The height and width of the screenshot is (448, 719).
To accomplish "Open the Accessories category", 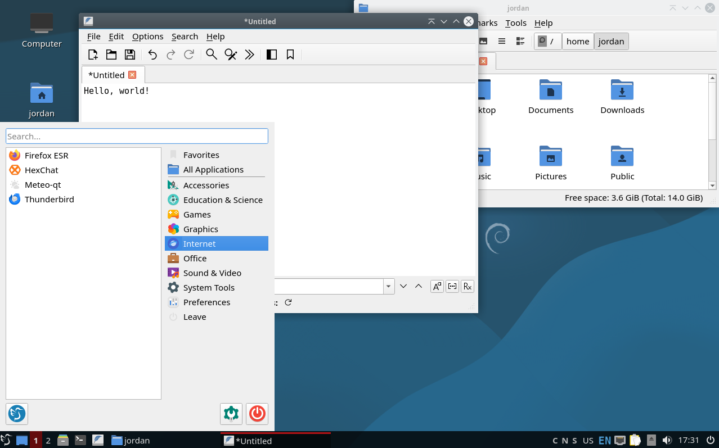I will [216, 185].
